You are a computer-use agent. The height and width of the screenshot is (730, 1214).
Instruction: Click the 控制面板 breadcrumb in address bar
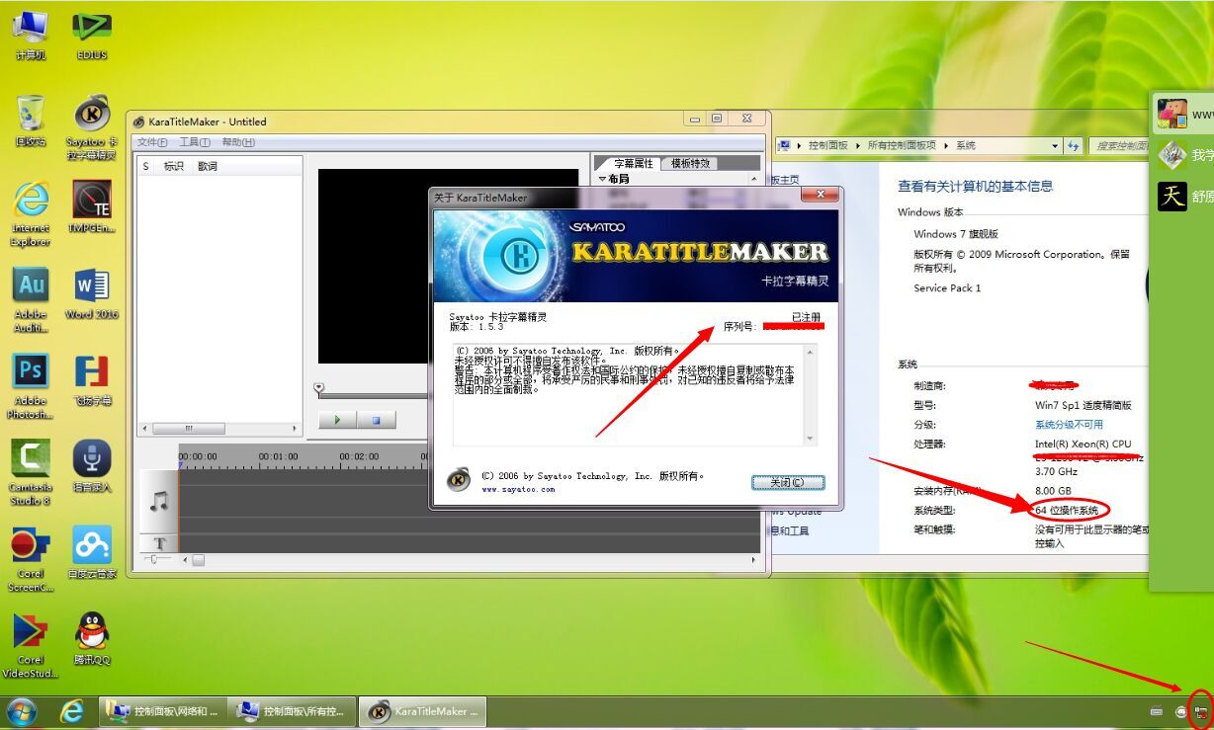coord(828,145)
